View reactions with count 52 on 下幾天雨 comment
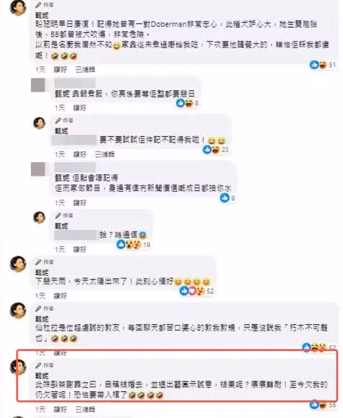The image size is (343, 418). [x=197, y=291]
